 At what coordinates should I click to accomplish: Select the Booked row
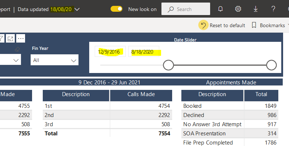coord(230,106)
